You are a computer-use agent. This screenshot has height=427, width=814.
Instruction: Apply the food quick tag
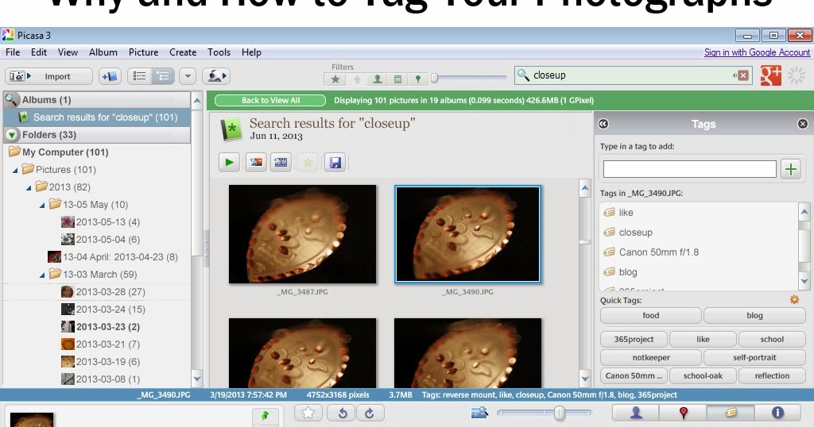(650, 316)
